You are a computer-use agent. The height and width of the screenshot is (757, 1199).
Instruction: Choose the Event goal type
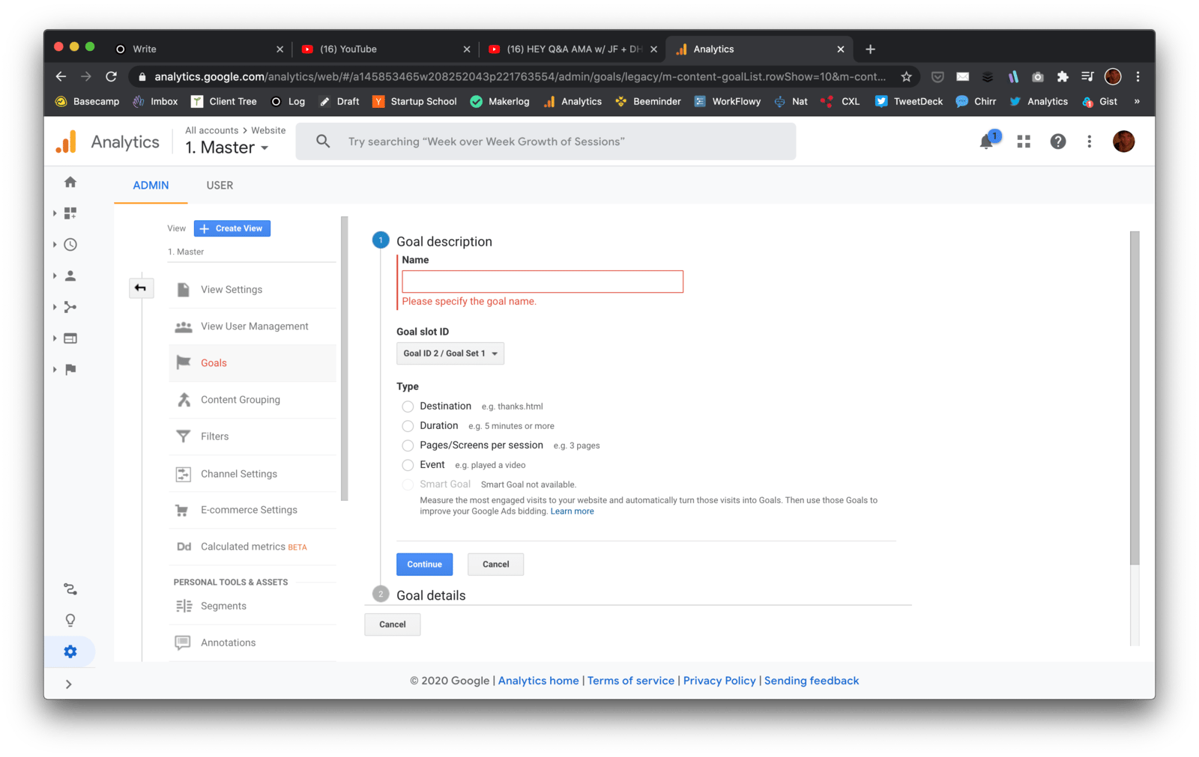pyautogui.click(x=408, y=465)
